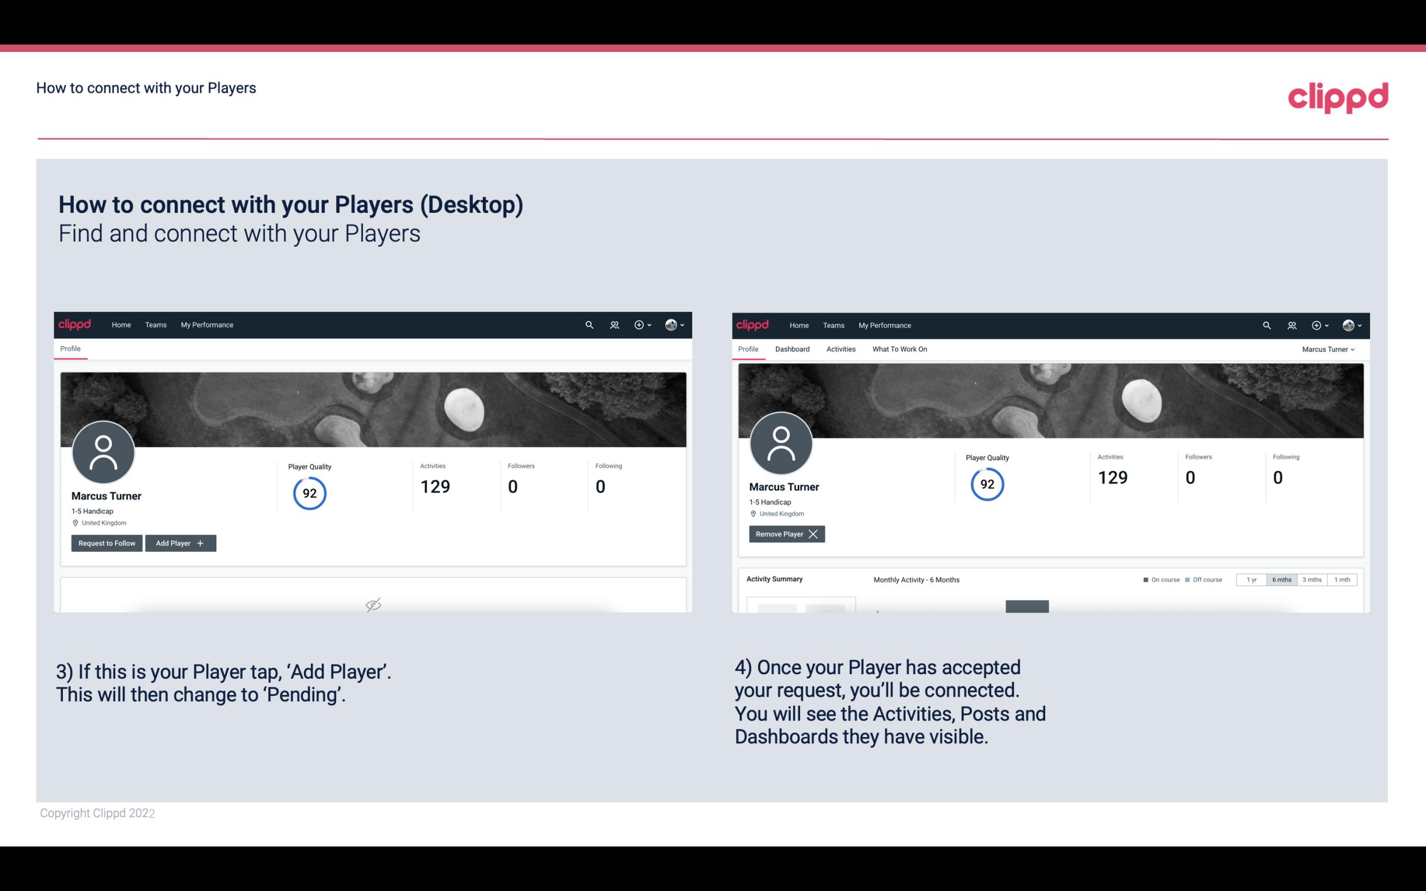Screen dimensions: 1426x891
Task: Click the Clippd logo in right screenshot
Action: pos(753,324)
